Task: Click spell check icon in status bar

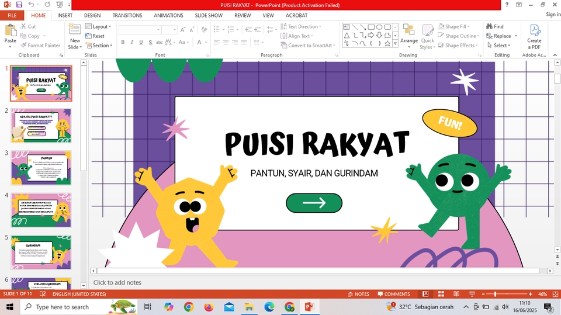Action: 43,294
